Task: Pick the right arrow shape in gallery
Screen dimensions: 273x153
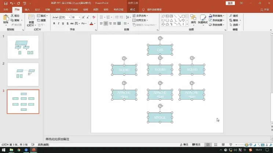Action: (x=183, y=20)
